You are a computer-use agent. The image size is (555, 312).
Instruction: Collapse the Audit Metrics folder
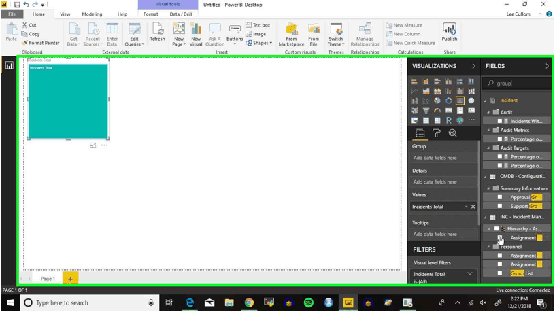coord(488,131)
